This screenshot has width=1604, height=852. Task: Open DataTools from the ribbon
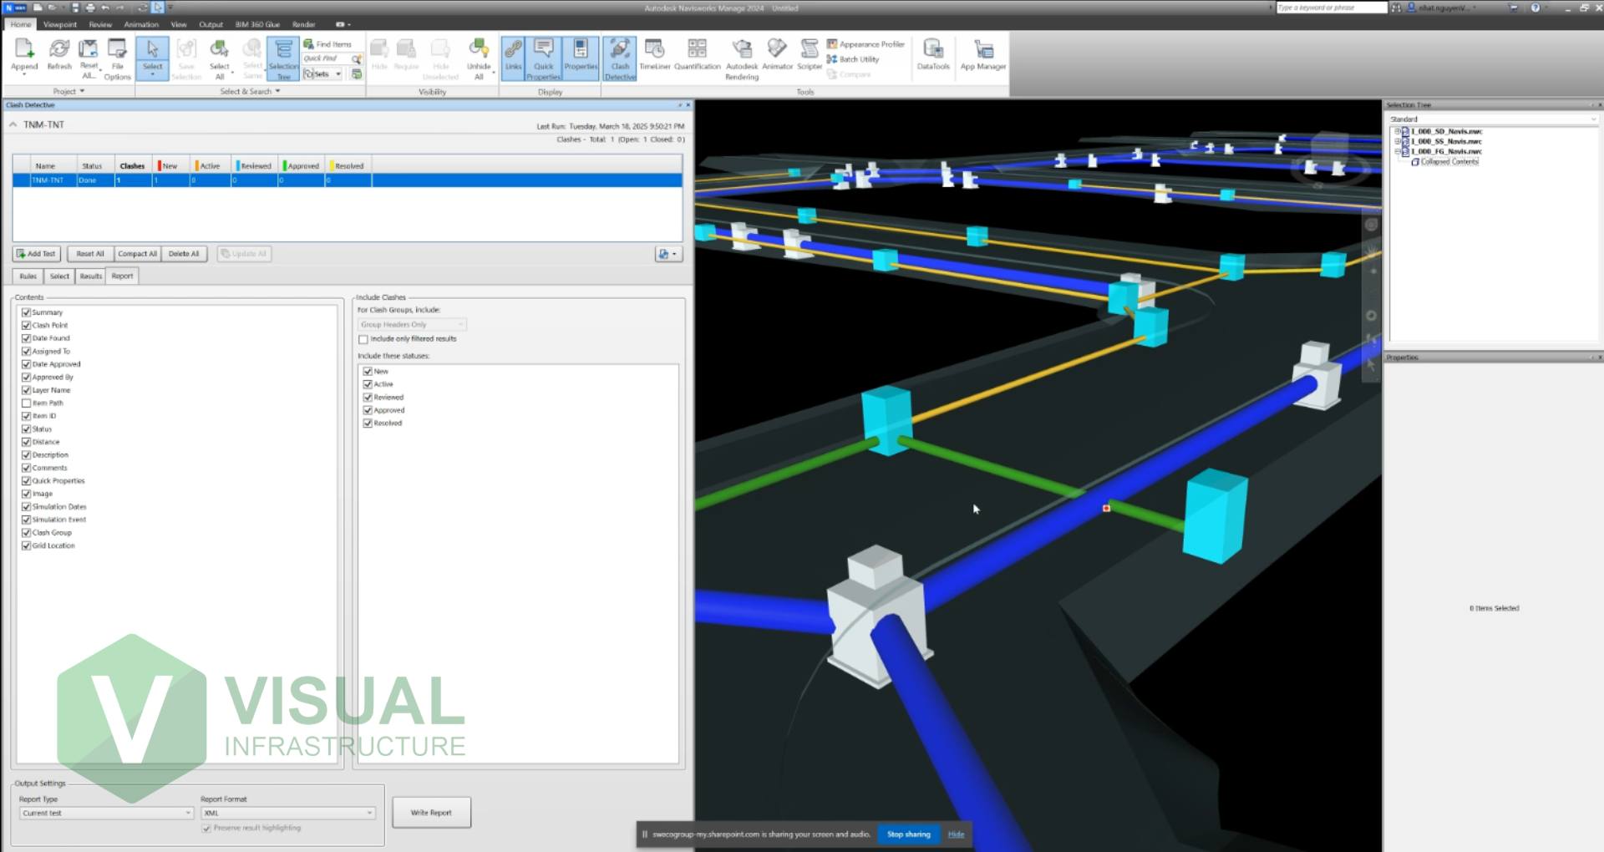(x=933, y=55)
